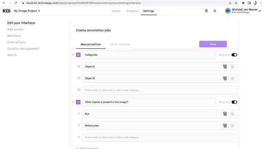265x149 pixels.
Task: Click the purple classification job icon
Action: [x=78, y=102]
